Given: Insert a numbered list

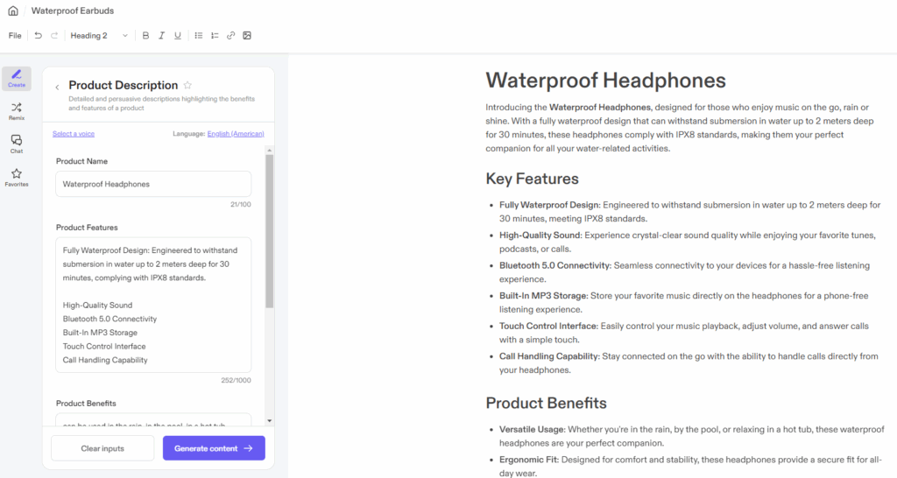Looking at the screenshot, I should pyautogui.click(x=215, y=35).
